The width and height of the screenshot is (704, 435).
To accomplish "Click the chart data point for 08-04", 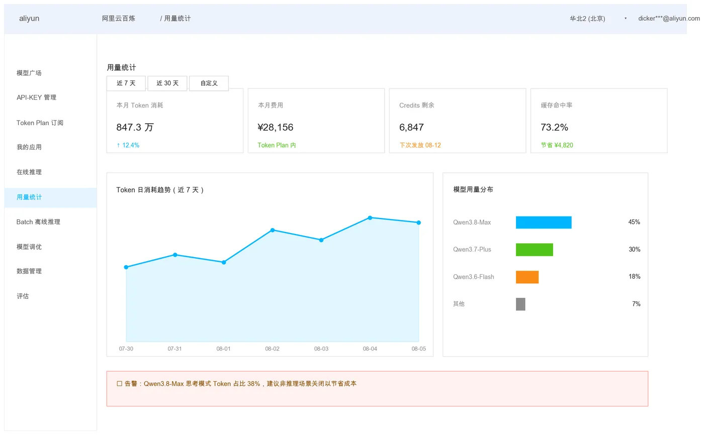I will 370,217.
